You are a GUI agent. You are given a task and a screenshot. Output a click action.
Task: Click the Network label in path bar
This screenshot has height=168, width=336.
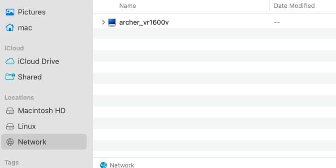[122, 165]
